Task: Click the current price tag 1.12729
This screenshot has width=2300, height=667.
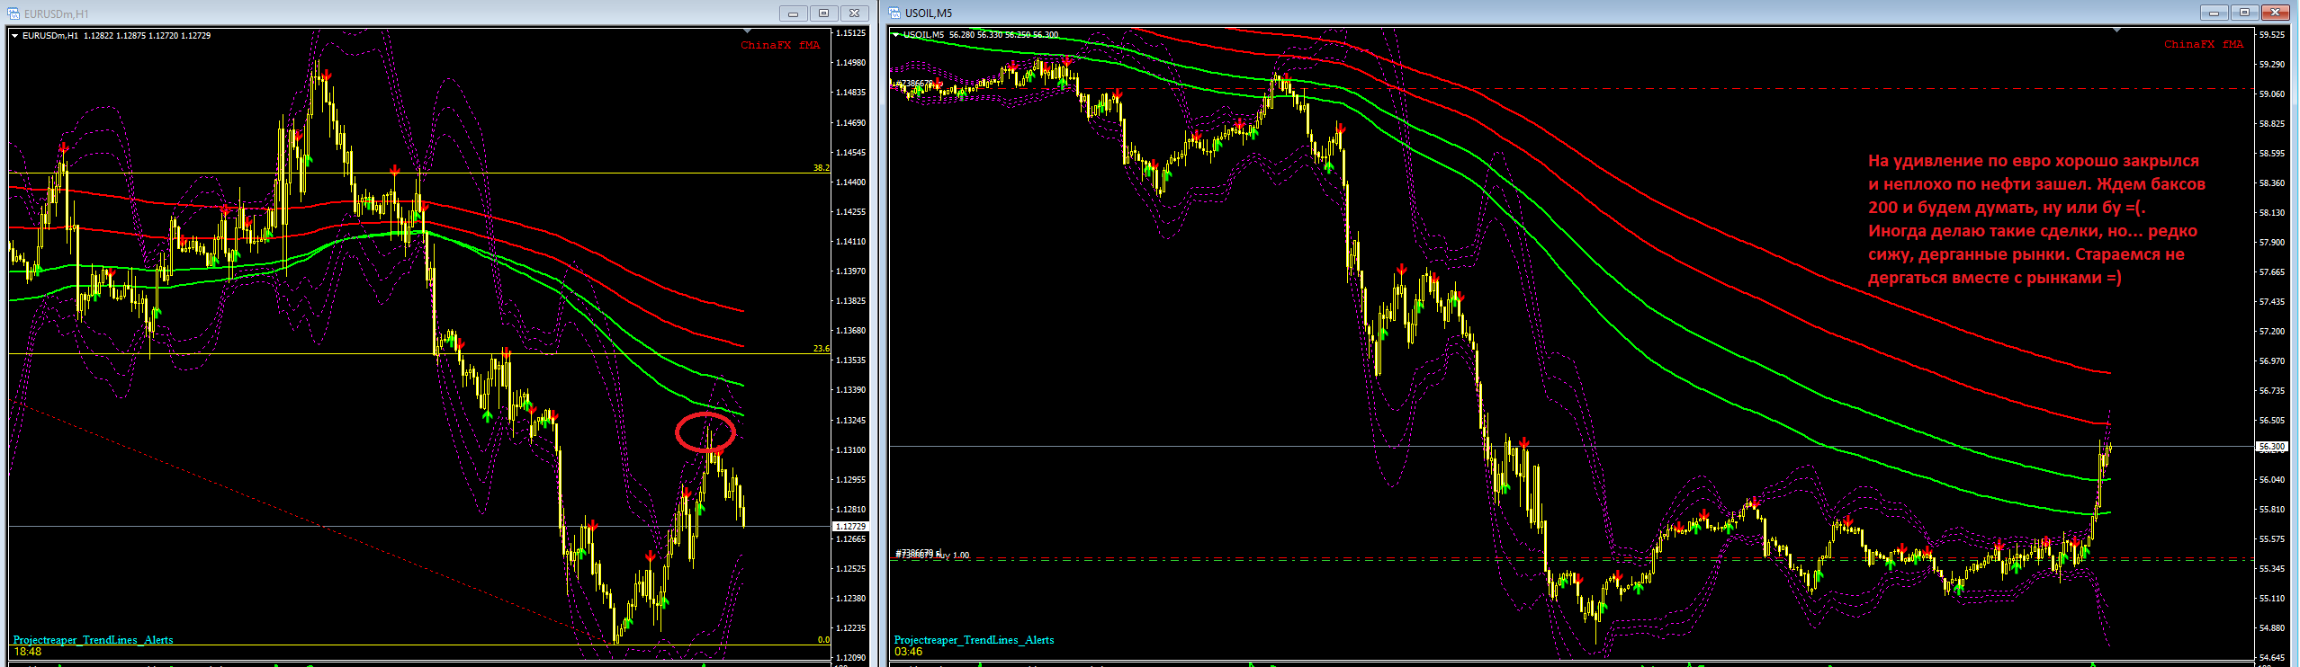Action: 850,527
